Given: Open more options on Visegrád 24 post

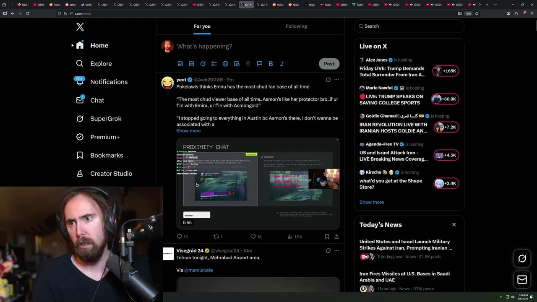Looking at the screenshot, I should (x=336, y=251).
